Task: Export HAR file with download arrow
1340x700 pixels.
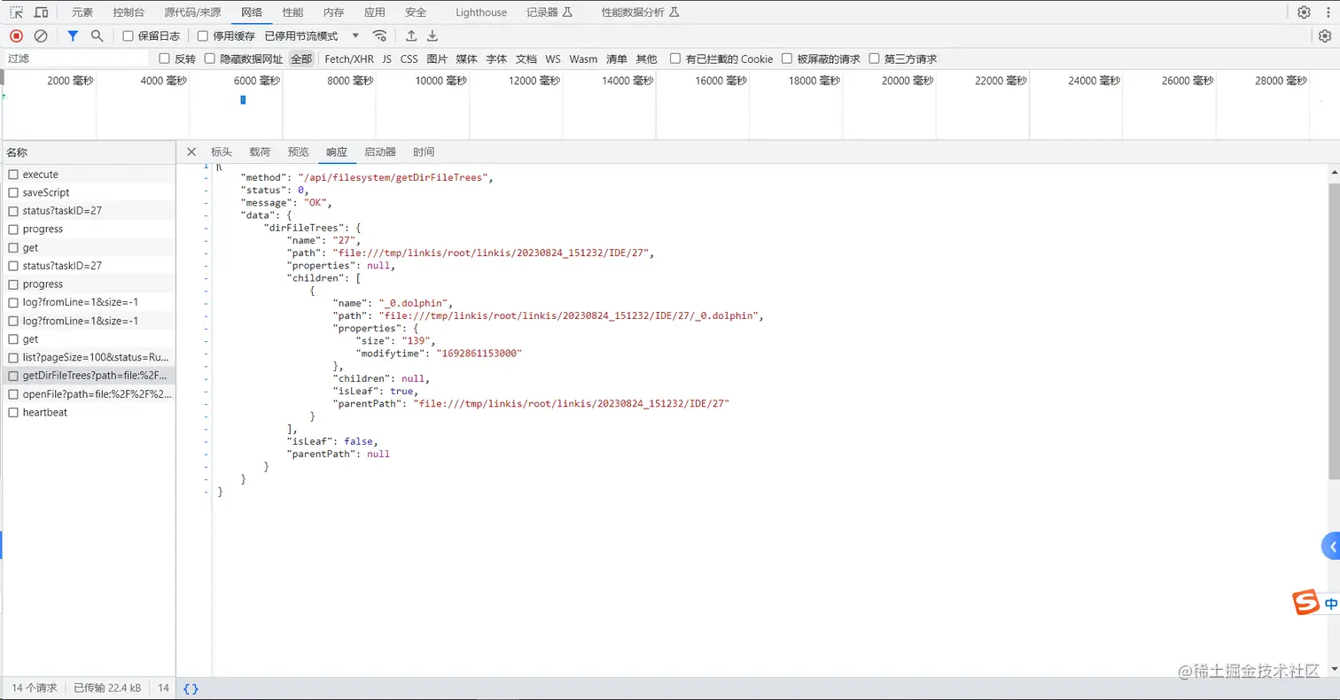Action: [x=432, y=35]
